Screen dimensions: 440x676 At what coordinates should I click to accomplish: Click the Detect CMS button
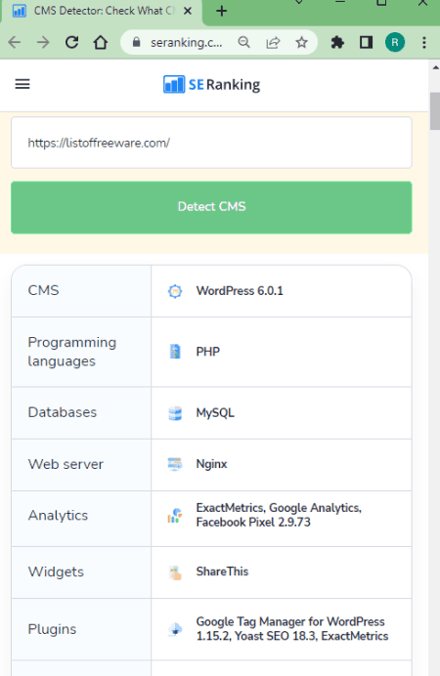(x=211, y=207)
